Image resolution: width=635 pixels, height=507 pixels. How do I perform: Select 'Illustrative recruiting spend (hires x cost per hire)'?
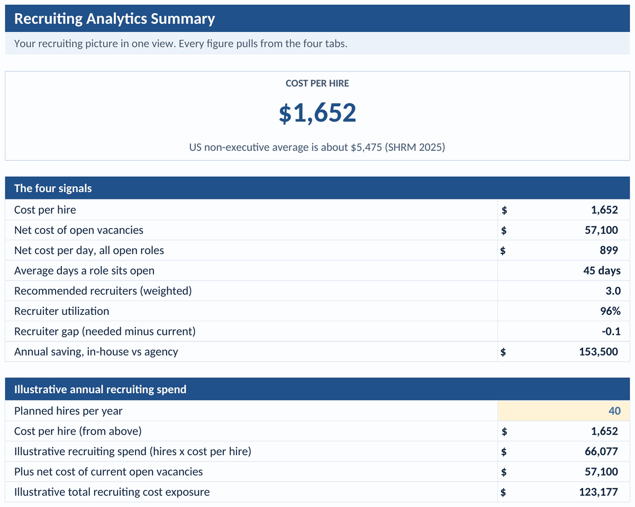(x=132, y=451)
